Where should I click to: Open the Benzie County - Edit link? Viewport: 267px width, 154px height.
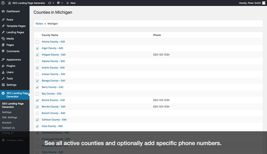coord(53,100)
